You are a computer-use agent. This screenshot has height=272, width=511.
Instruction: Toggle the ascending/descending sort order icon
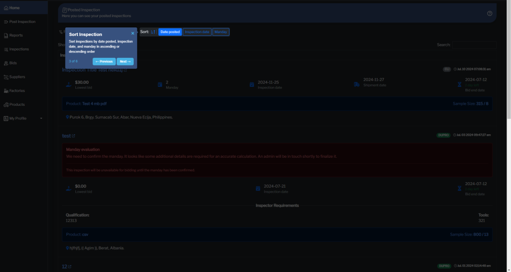coord(153,32)
